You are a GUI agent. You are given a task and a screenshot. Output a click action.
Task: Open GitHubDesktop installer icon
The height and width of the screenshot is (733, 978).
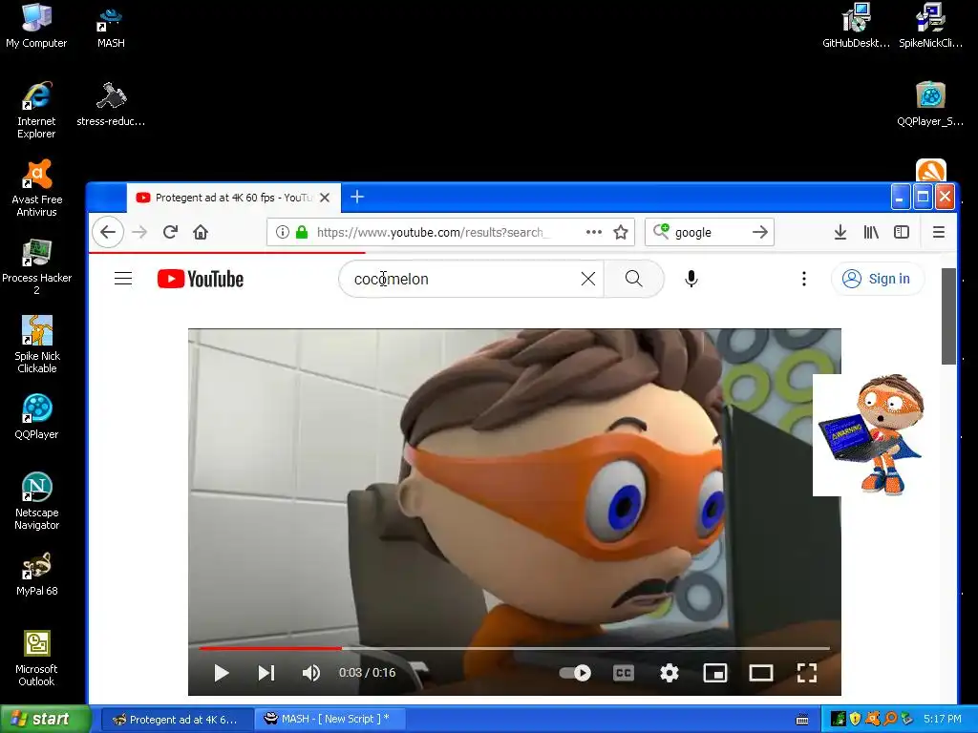pyautogui.click(x=856, y=25)
